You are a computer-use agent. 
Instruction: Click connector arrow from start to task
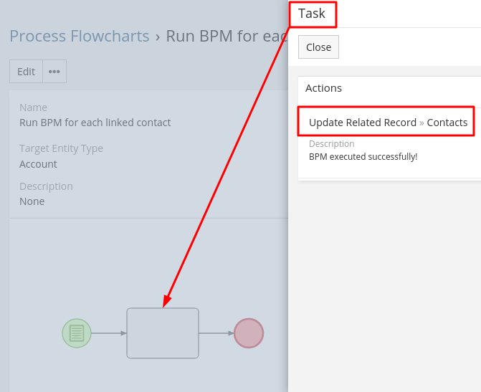tap(109, 333)
